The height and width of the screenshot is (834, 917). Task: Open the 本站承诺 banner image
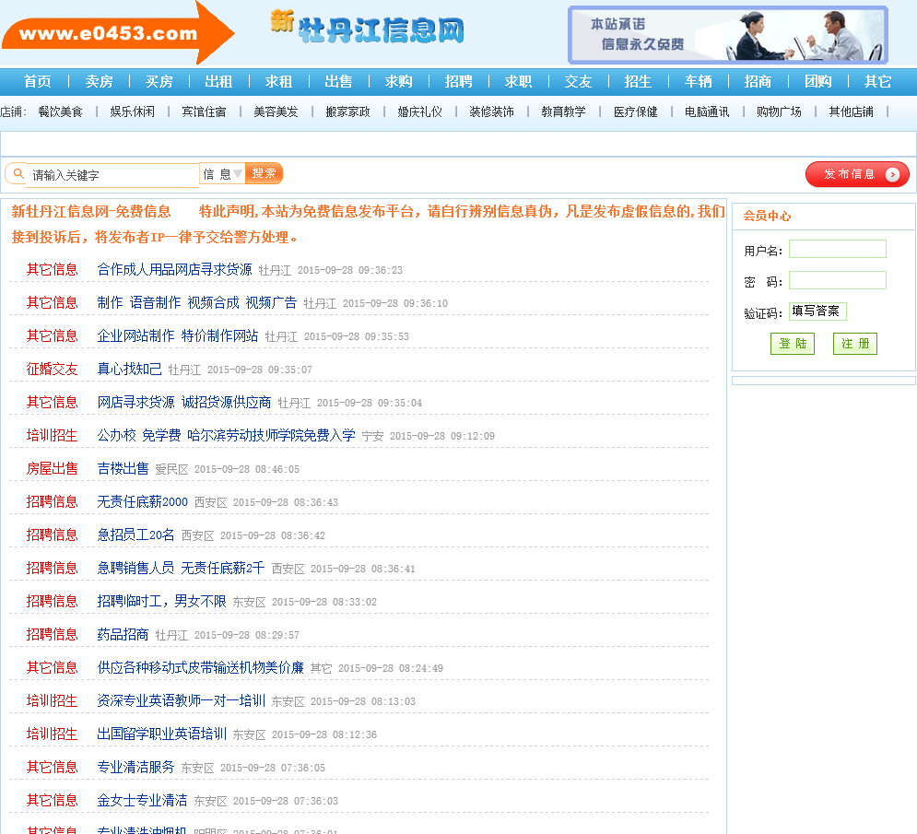pyautogui.click(x=728, y=34)
